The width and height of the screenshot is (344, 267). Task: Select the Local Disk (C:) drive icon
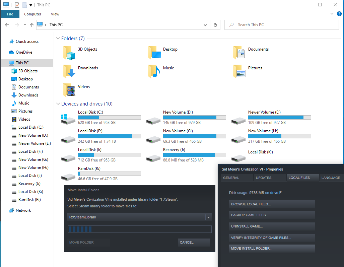click(68, 119)
